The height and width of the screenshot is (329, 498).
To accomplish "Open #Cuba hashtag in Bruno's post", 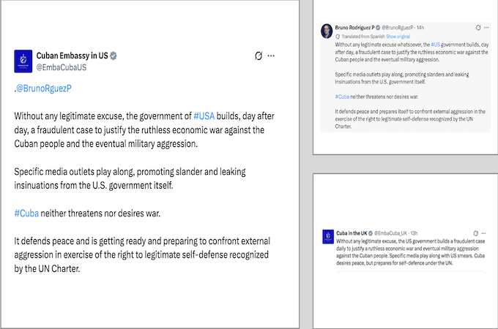I will tap(342, 97).
